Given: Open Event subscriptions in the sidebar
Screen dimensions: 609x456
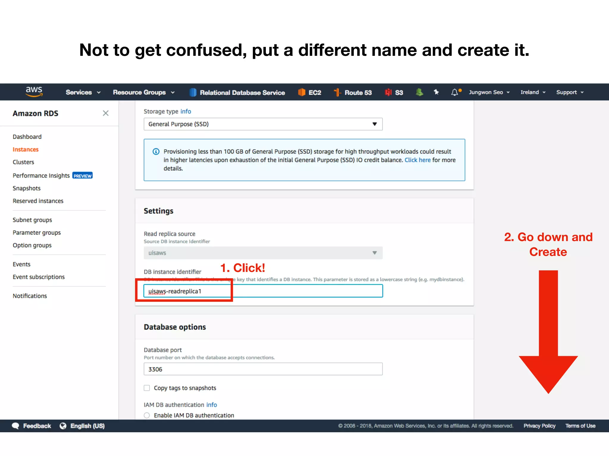Looking at the screenshot, I should coord(39,277).
